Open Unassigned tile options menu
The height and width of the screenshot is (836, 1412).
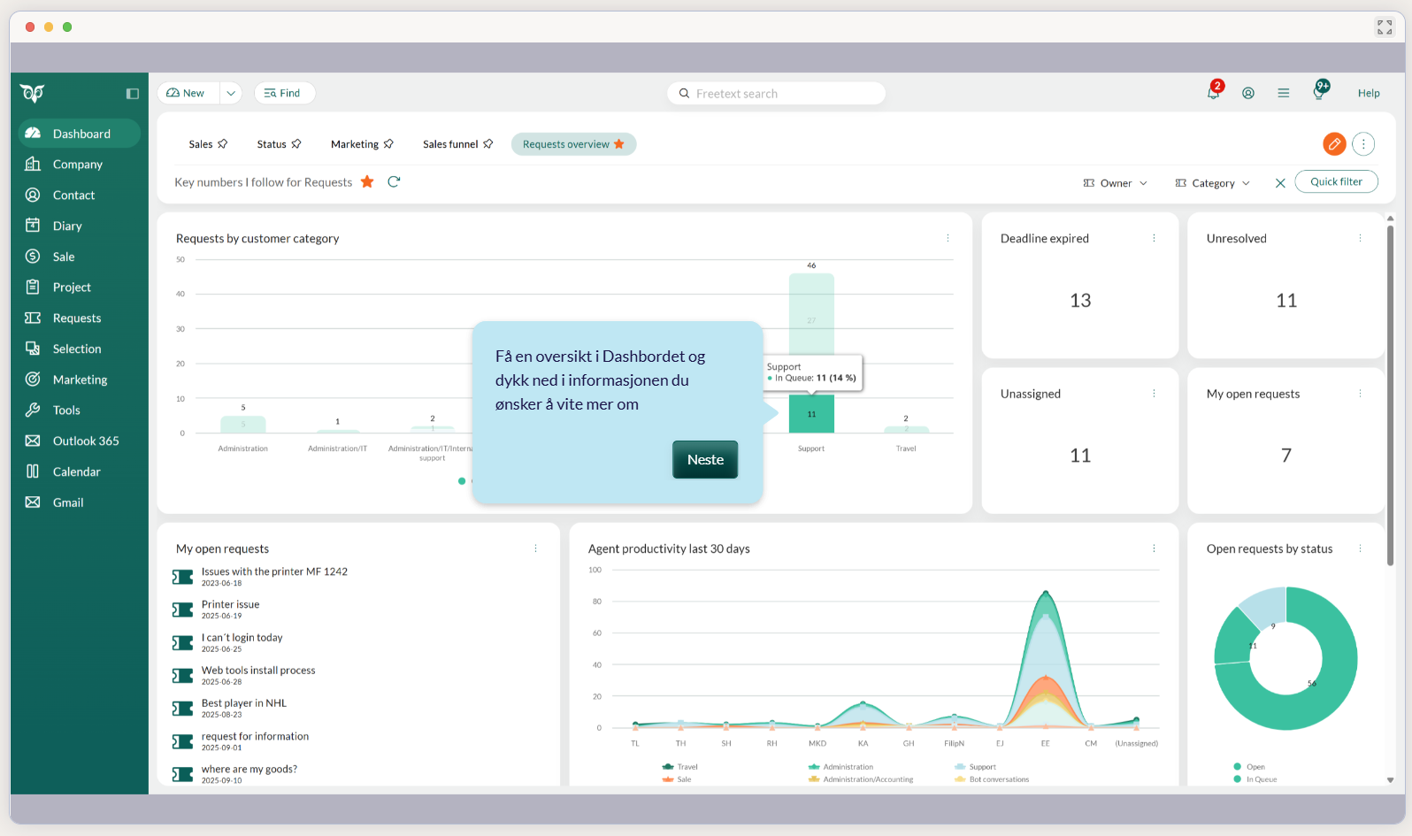[x=1154, y=394]
